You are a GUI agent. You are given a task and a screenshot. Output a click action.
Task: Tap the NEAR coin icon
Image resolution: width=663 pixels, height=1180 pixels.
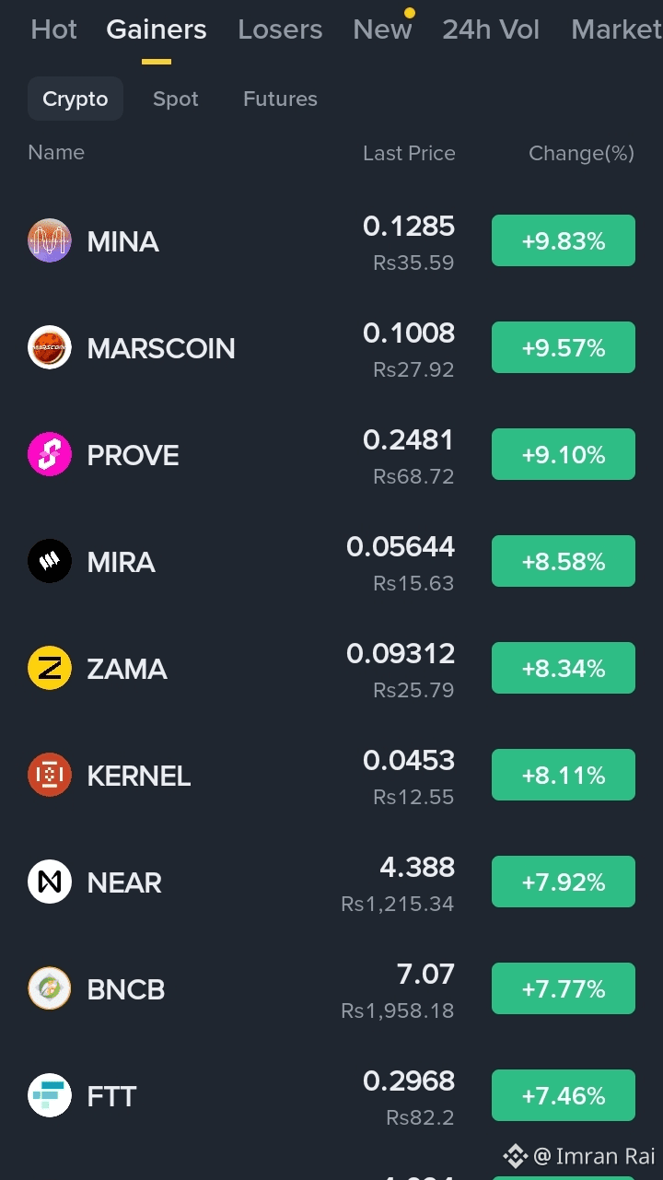(x=50, y=882)
